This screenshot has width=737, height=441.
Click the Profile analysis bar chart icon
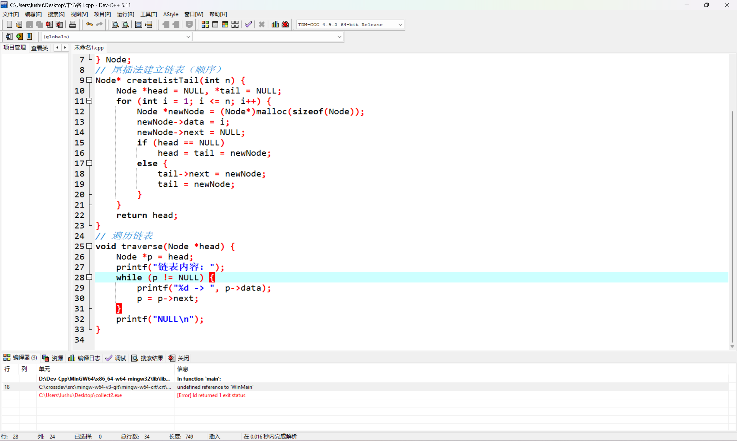[275, 24]
